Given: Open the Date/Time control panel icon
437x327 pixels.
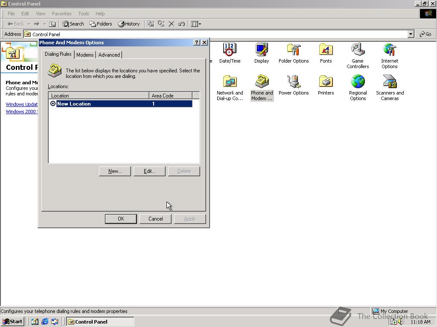Looking at the screenshot, I should pyautogui.click(x=230, y=53).
